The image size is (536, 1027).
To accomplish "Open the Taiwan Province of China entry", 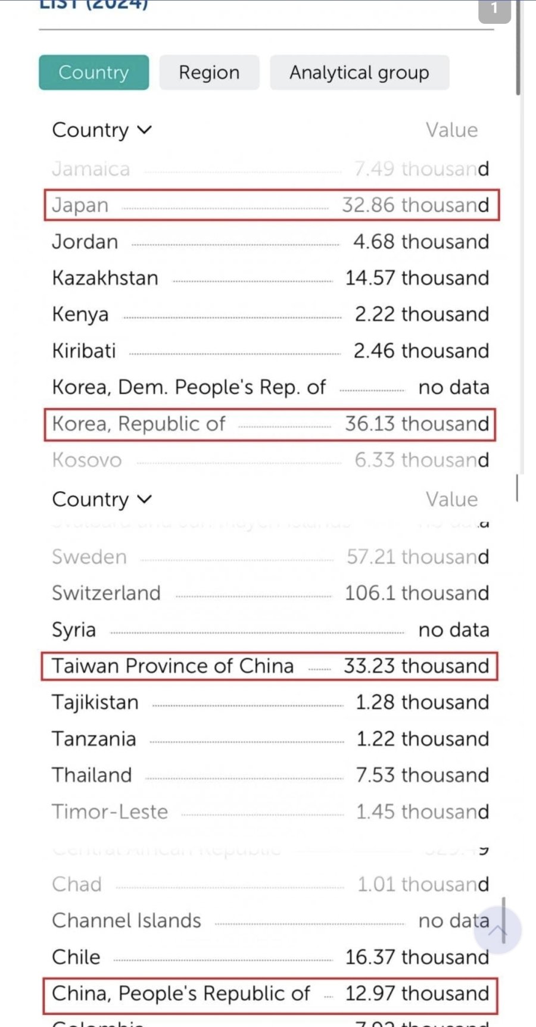I will pyautogui.click(x=269, y=666).
